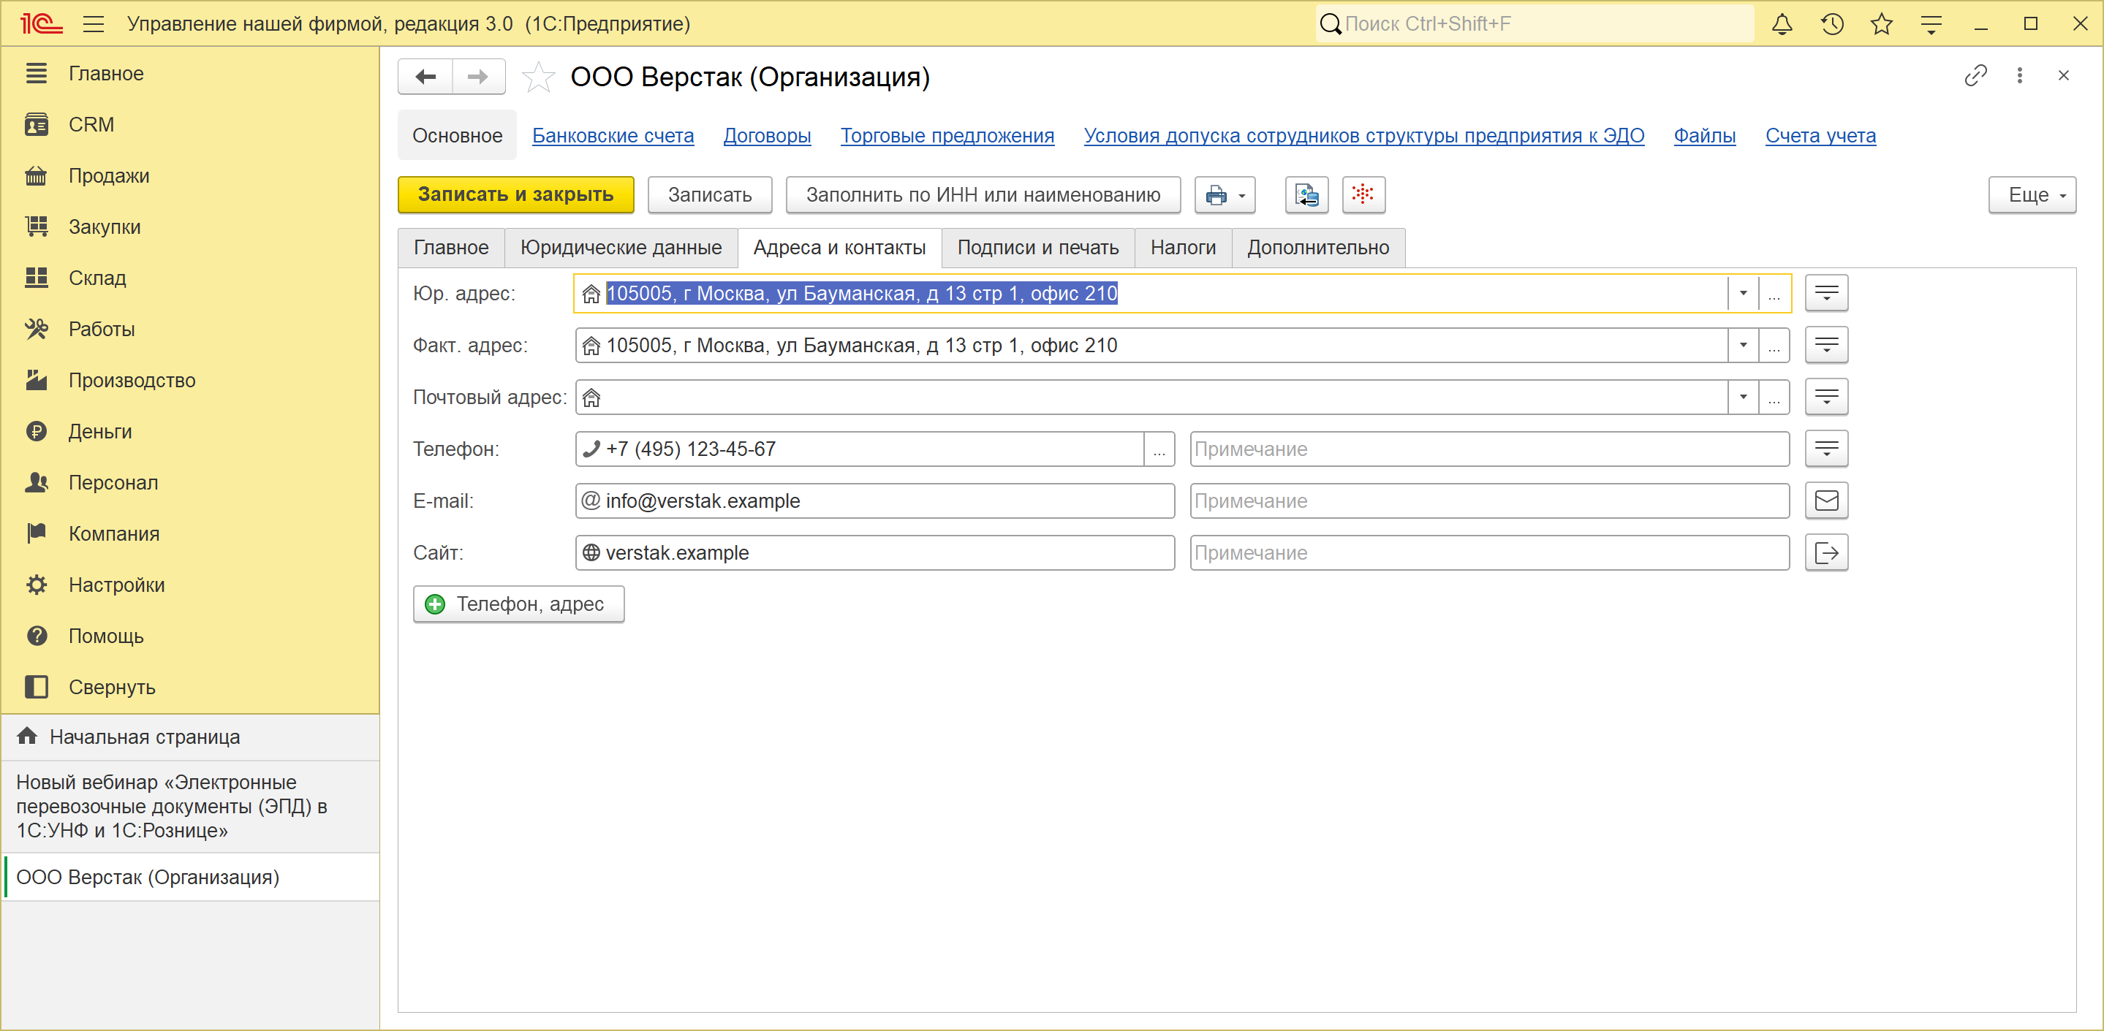
Task: Open Факт. адрес editor with ellipsis button
Action: 1774,346
